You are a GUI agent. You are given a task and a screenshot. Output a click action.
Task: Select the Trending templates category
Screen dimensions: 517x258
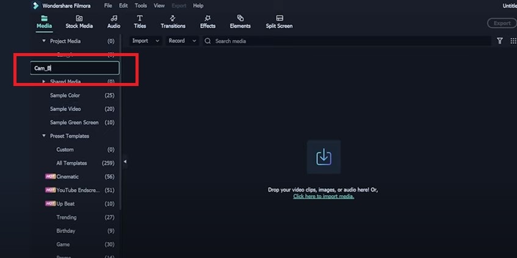(67, 218)
